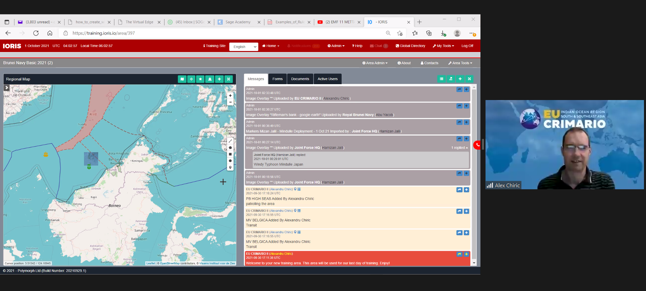Forward the 02:33:48 UTC image overlay message

[459, 90]
